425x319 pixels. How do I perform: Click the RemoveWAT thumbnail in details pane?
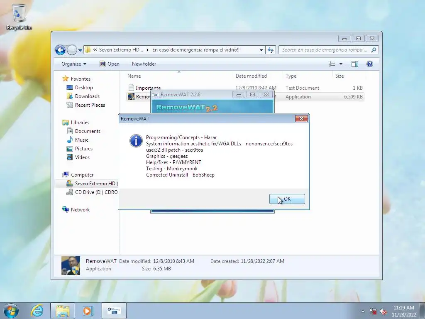(71, 265)
